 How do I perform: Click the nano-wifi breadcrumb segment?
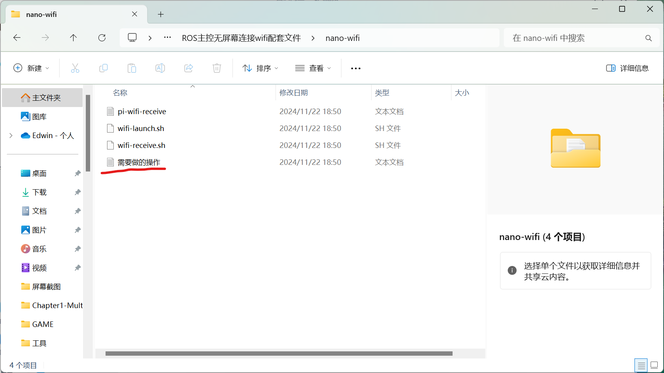point(342,38)
